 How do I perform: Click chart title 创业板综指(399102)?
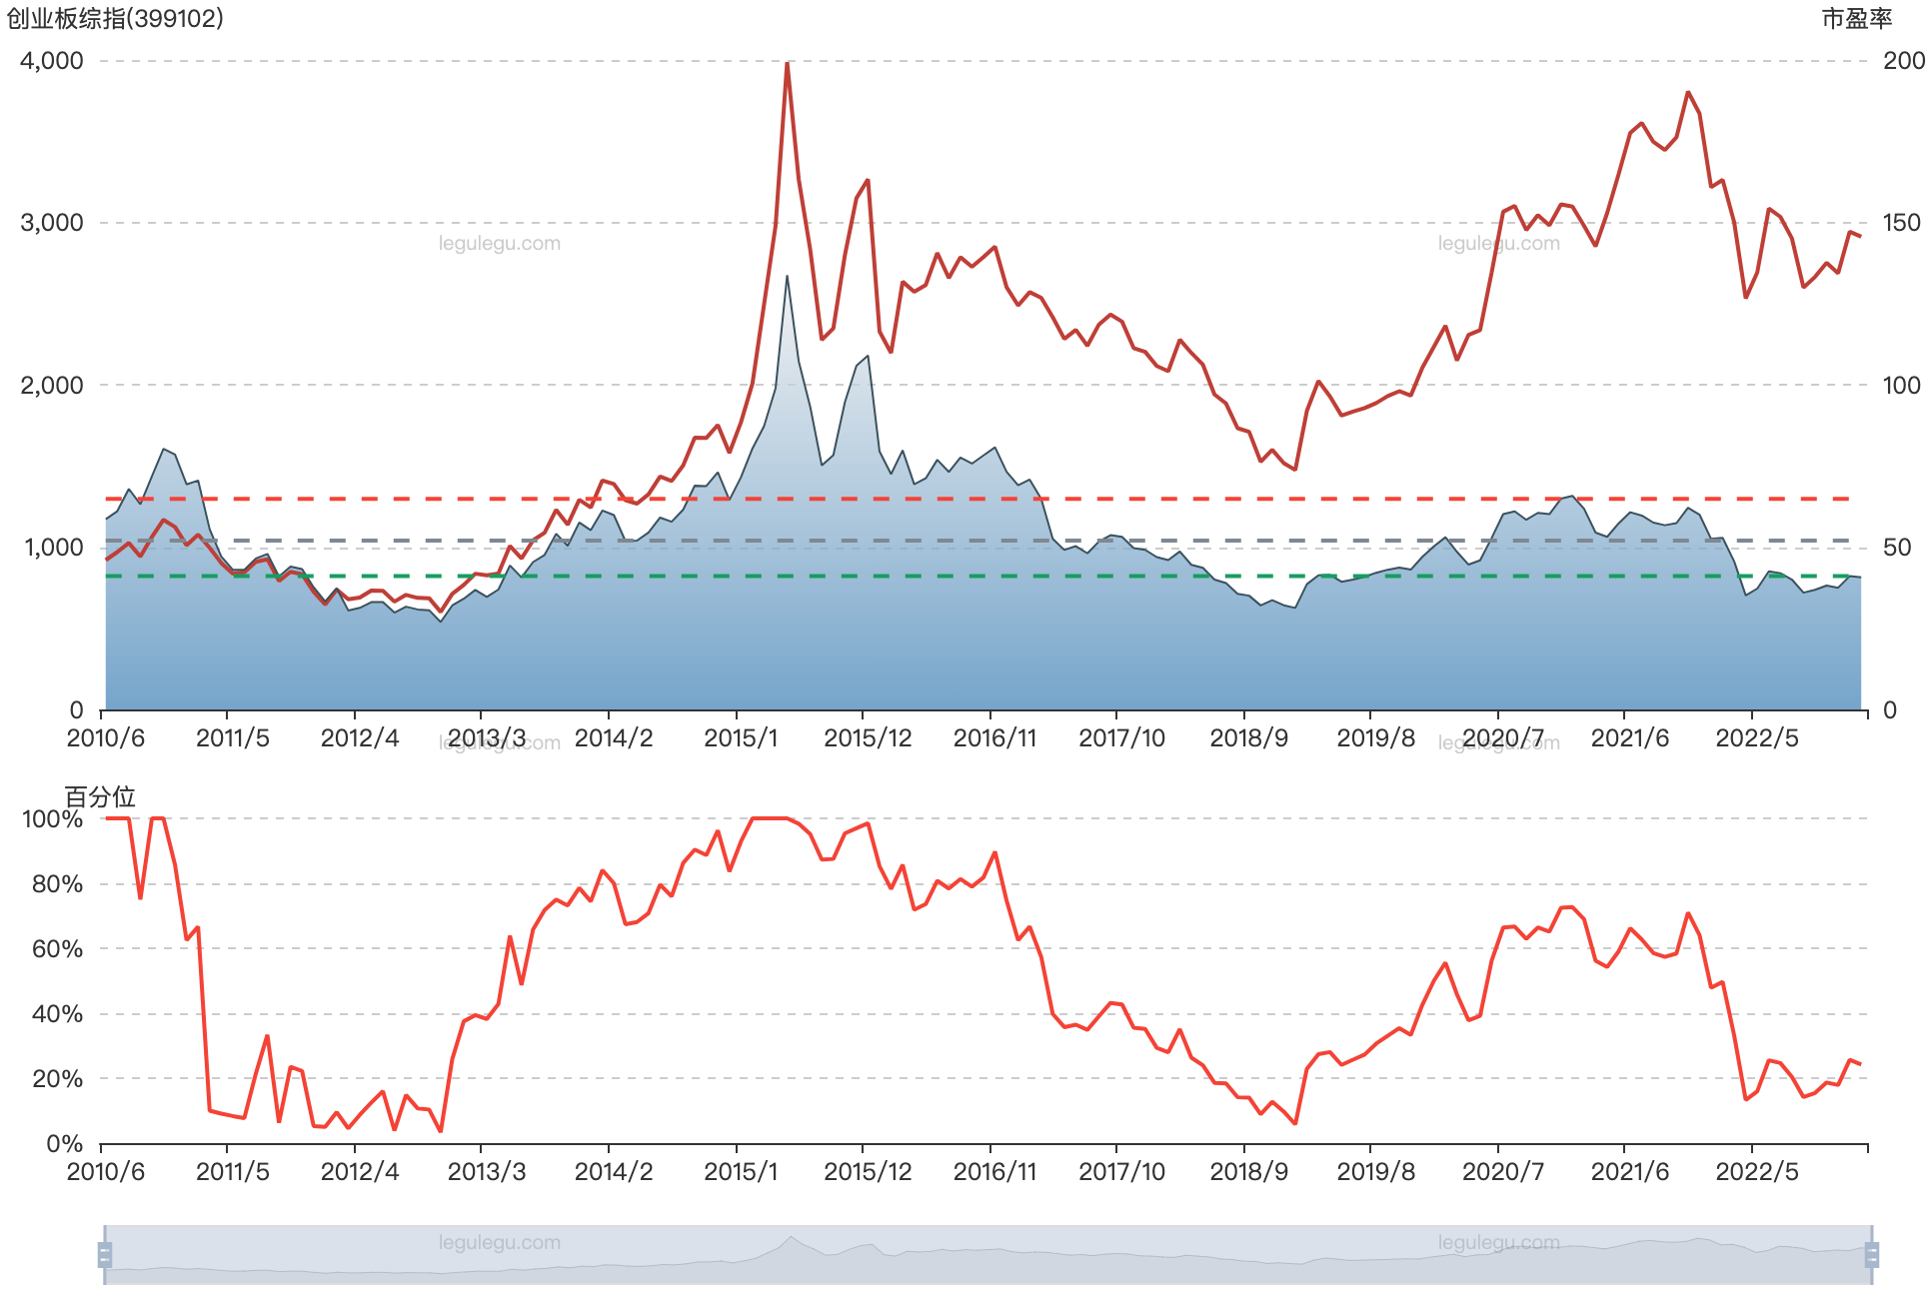click(x=115, y=18)
